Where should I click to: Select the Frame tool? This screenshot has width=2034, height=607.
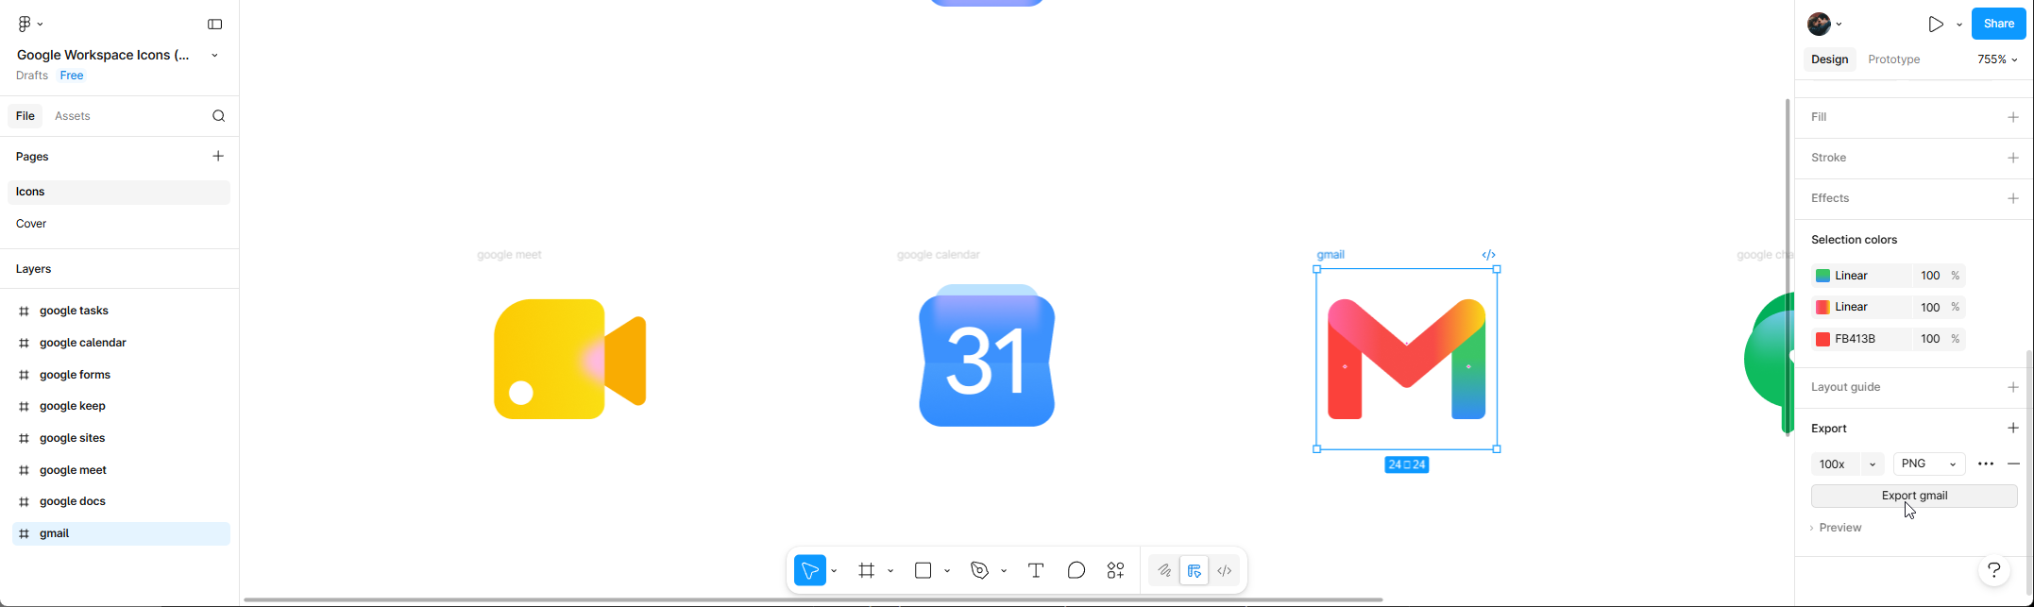(866, 570)
